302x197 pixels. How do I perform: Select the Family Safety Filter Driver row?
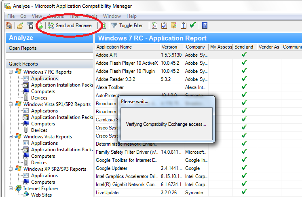tap(199, 152)
